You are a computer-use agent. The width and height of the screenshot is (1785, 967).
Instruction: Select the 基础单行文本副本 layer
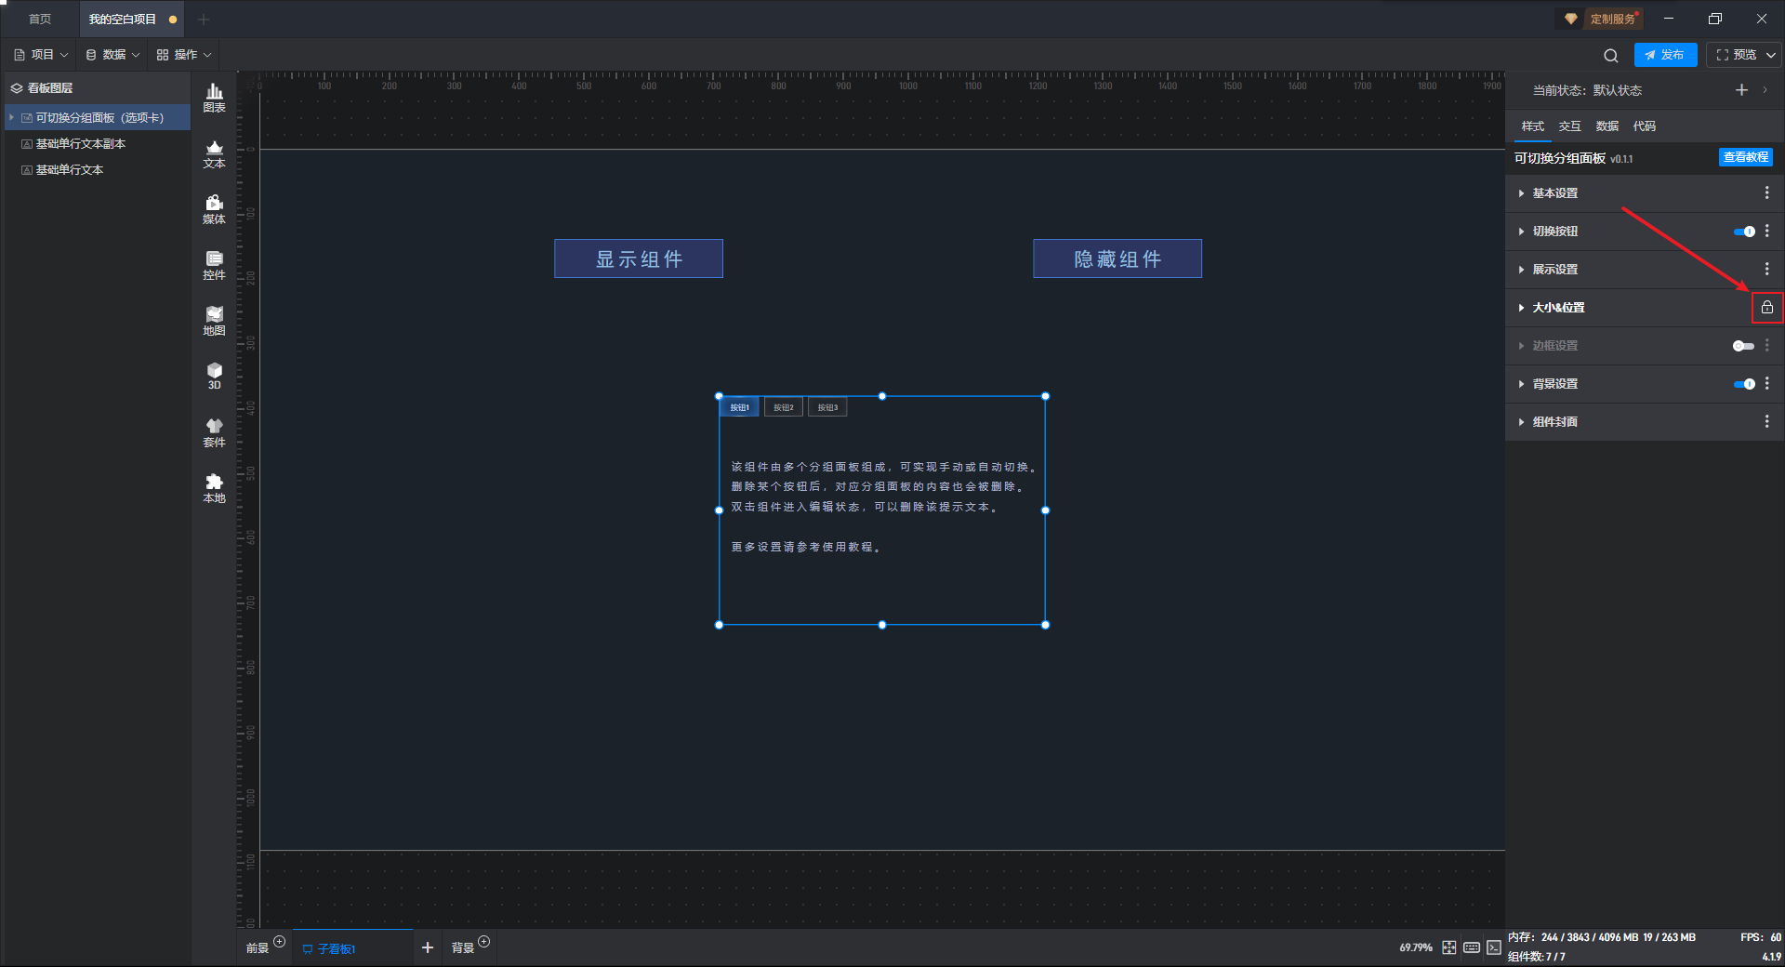(x=98, y=144)
